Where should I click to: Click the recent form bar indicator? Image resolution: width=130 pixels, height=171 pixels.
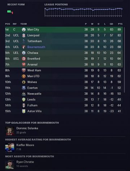tap(10, 12)
